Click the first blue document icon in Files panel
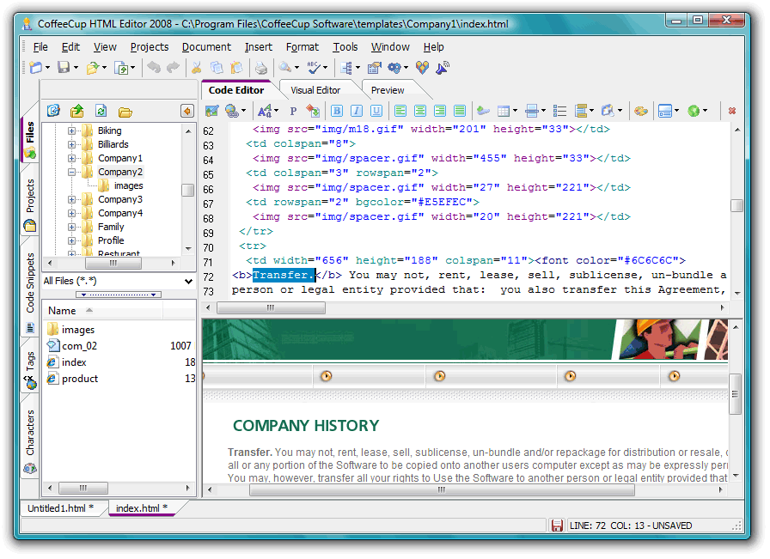Image resolution: width=770 pixels, height=559 pixels. [x=53, y=111]
